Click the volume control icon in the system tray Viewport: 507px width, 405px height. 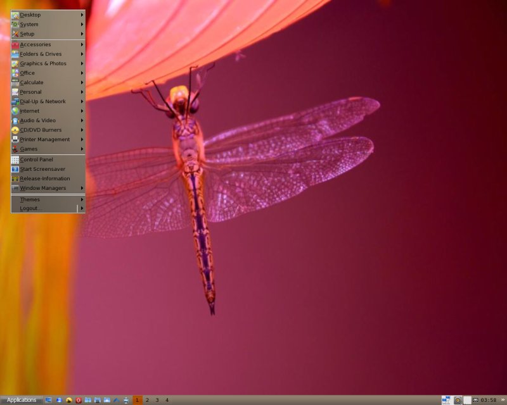pyautogui.click(x=458, y=399)
